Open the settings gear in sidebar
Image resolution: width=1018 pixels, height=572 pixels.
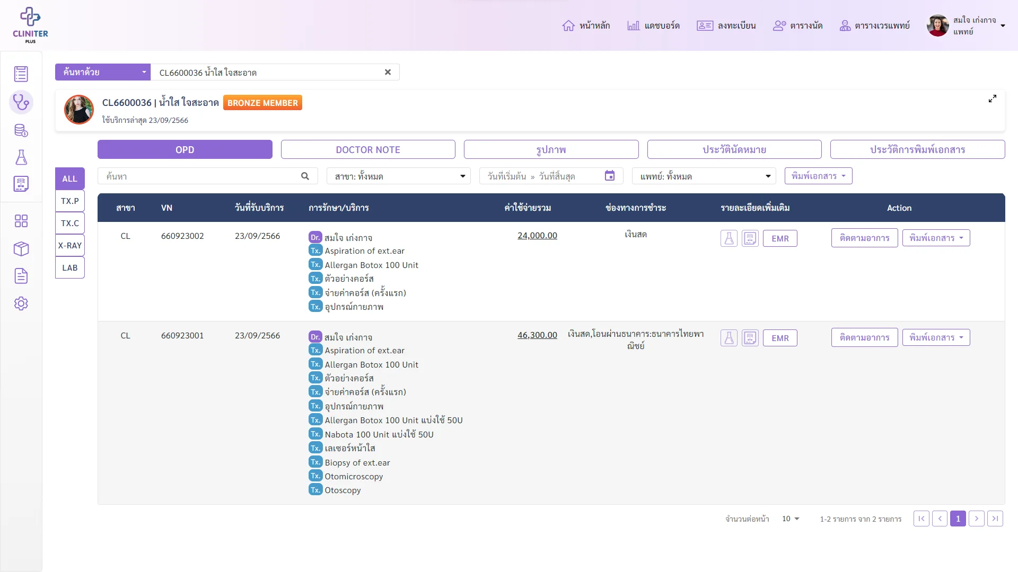point(21,303)
